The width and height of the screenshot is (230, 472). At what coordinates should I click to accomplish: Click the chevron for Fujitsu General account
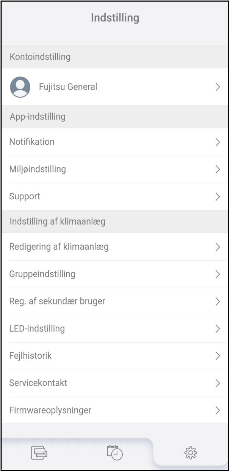coord(217,87)
